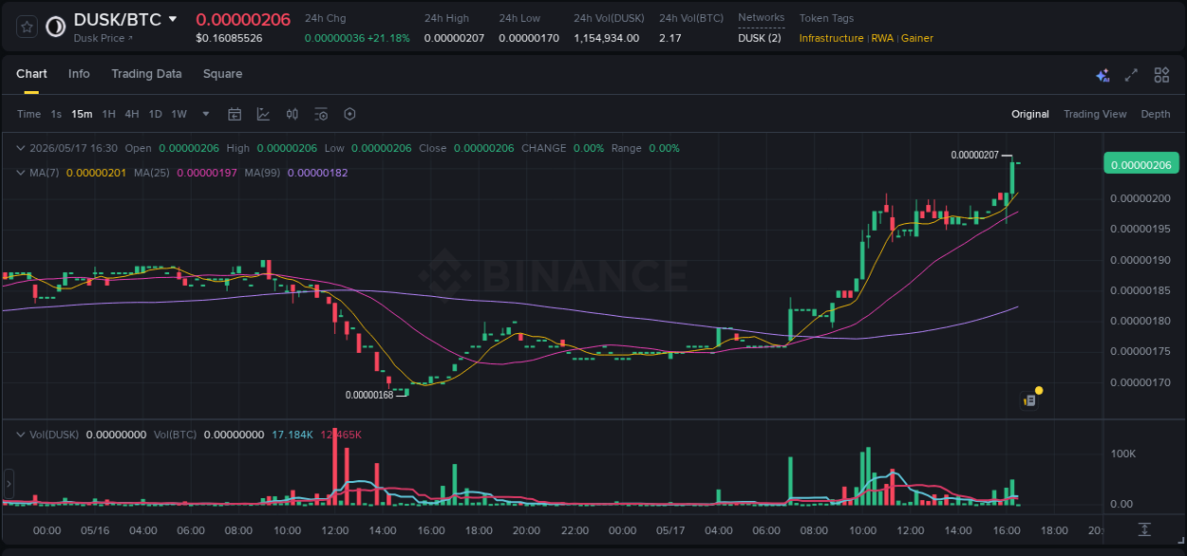
Task: Open the multi-chart grid layout icon
Action: coord(1161,75)
